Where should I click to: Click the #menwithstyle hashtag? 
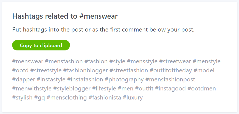click(x=32, y=89)
